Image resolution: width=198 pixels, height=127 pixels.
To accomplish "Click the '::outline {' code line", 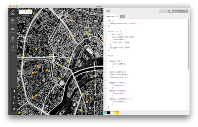I will point(116,34).
